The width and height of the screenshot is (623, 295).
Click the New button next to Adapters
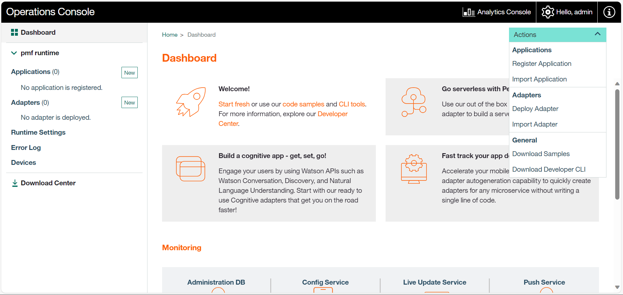(130, 103)
